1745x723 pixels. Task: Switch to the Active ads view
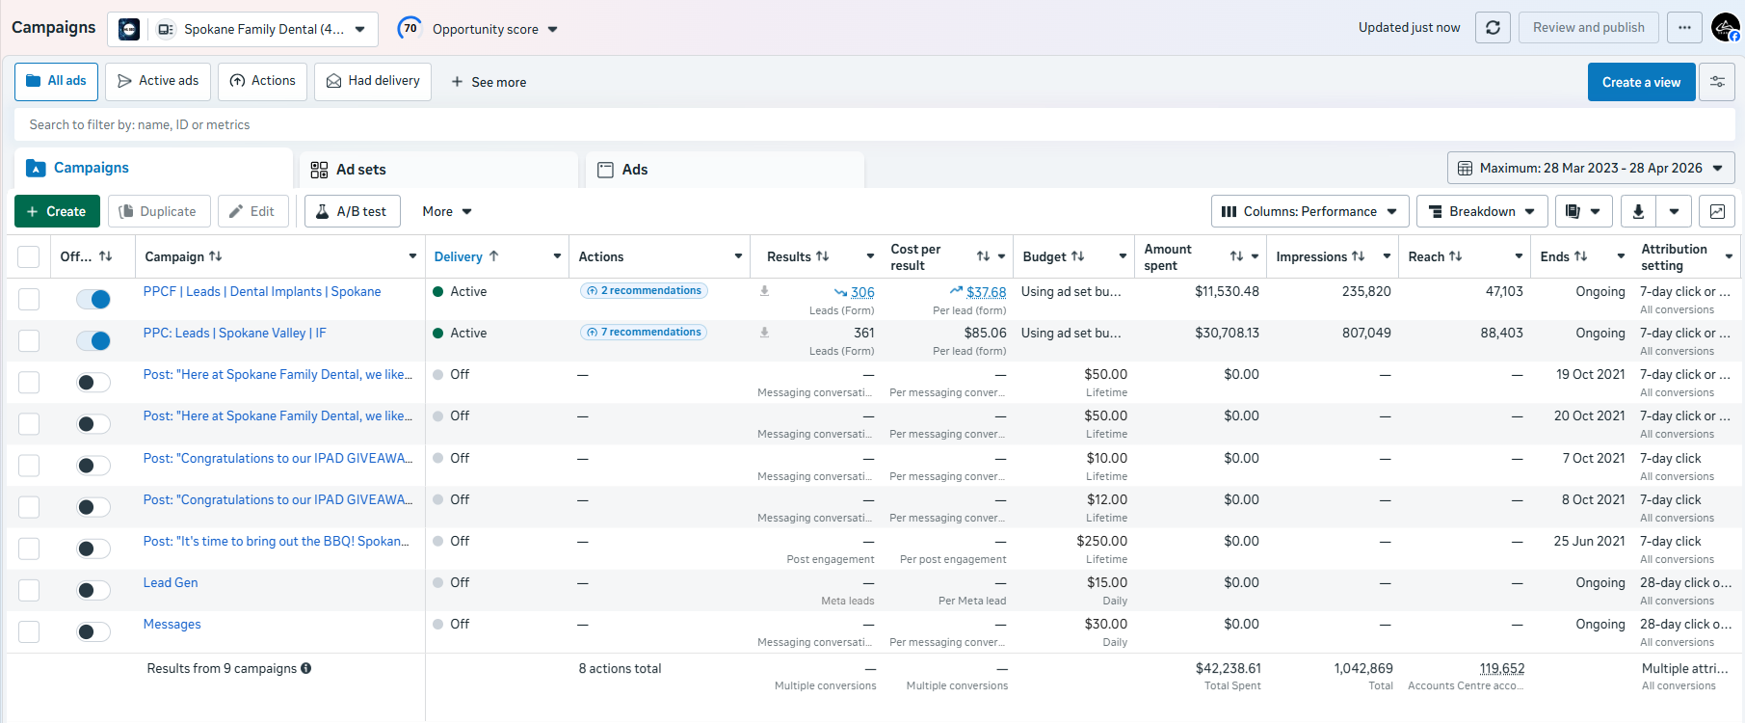158,81
